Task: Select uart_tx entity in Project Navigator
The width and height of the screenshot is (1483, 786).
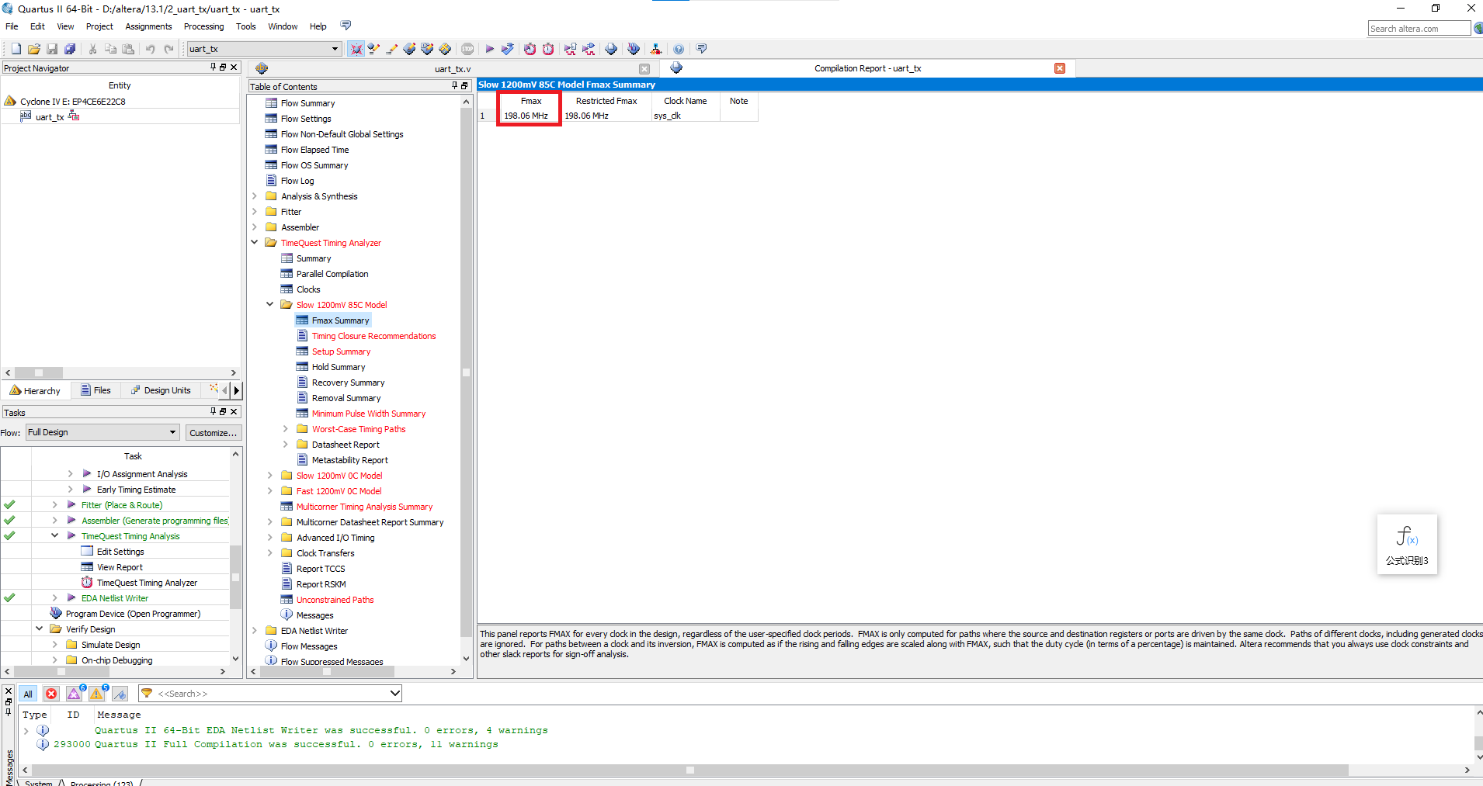Action: (50, 117)
